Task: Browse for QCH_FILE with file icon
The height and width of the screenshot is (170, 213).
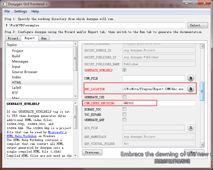Action: 191,128
